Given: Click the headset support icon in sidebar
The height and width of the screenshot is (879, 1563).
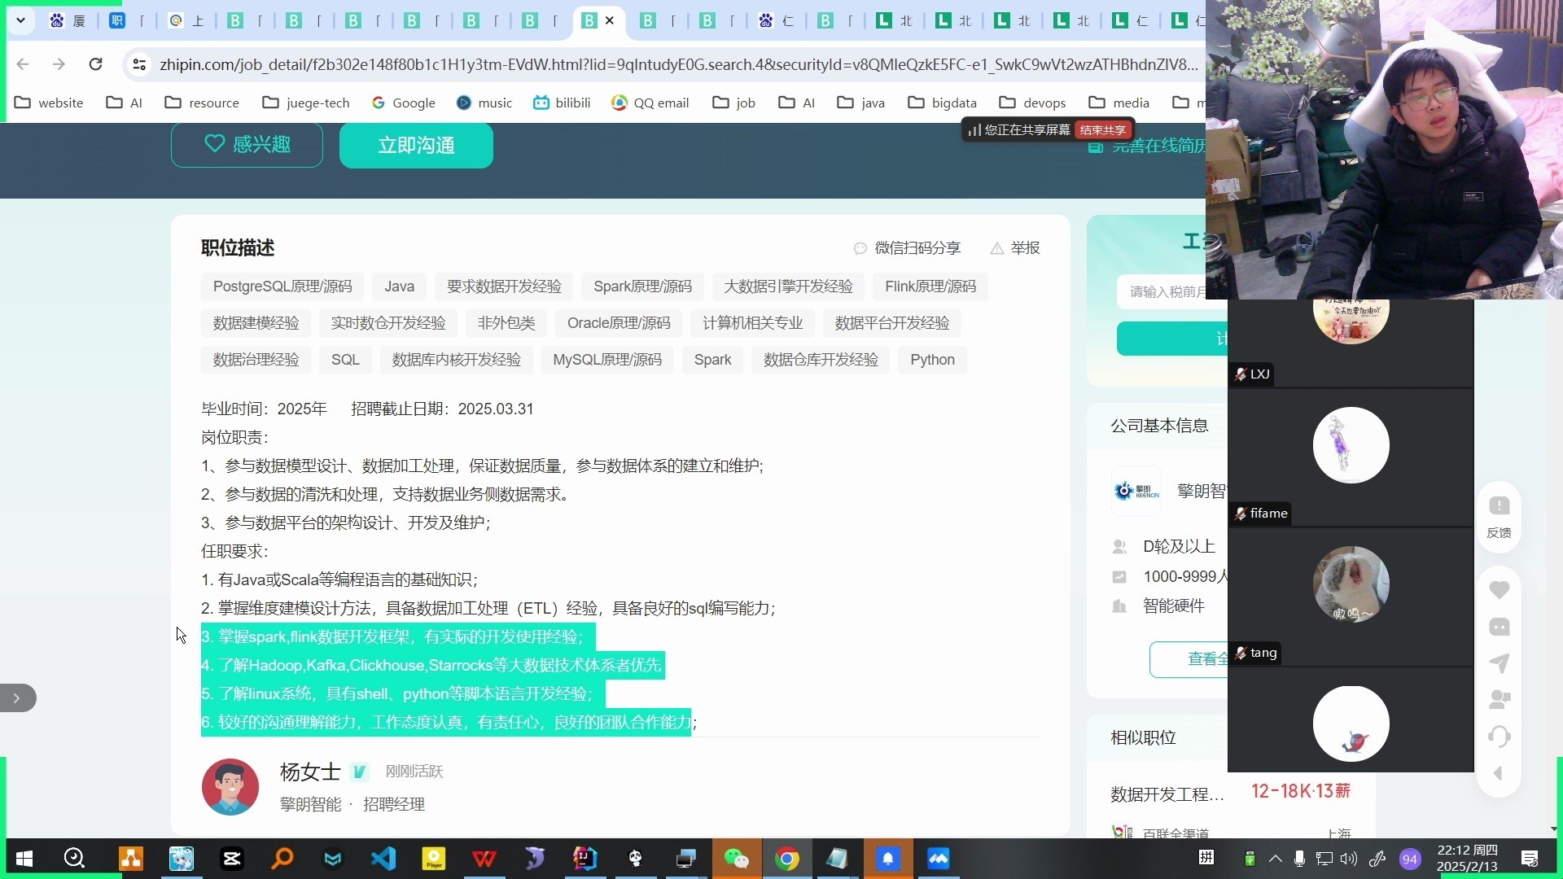Looking at the screenshot, I should (1500, 737).
